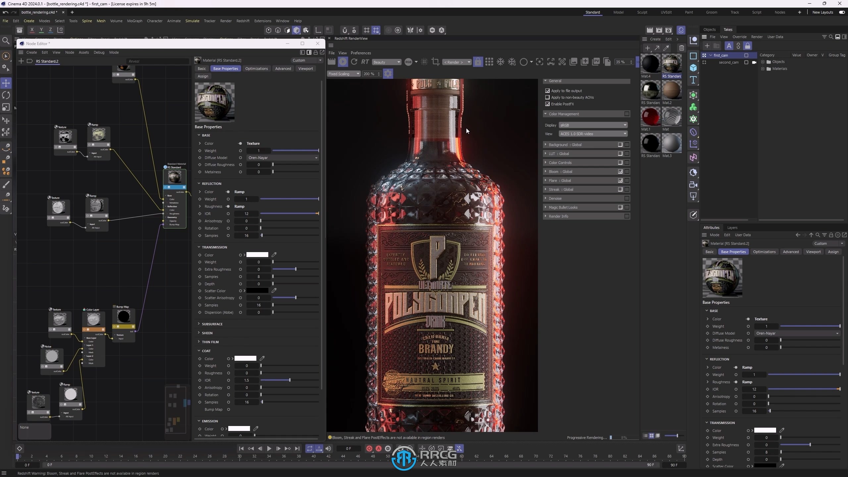
Task: Click the Text spline T icon
Action: click(693, 80)
